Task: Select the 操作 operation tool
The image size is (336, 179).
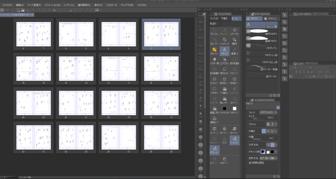Action: tap(235, 41)
